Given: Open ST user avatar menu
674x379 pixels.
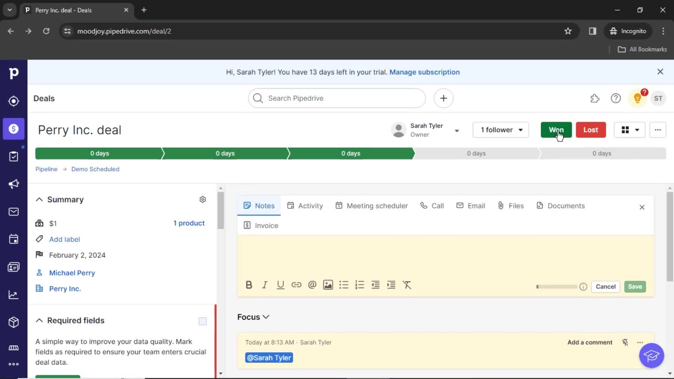Looking at the screenshot, I should click(658, 98).
